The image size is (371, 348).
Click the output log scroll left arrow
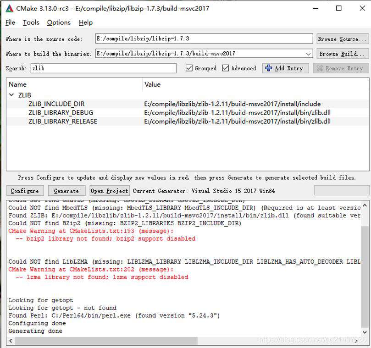[11, 341]
